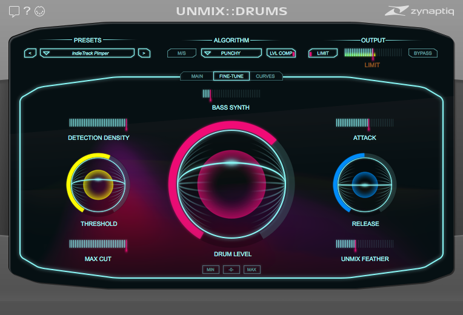Click the BASS SYNTH slider

point(232,94)
